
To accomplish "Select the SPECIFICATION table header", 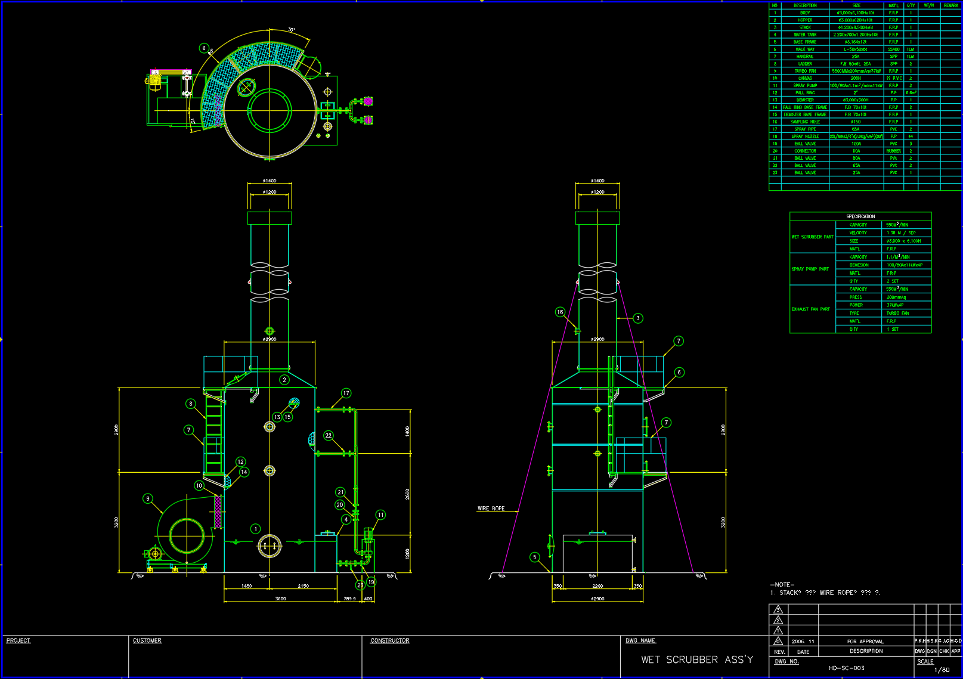I will [x=860, y=216].
